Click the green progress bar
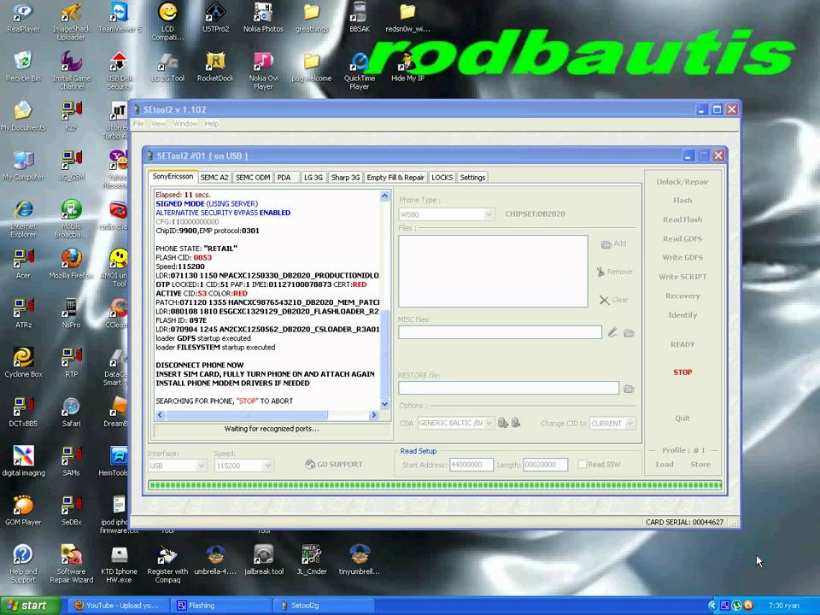This screenshot has height=615, width=820. 435,485
